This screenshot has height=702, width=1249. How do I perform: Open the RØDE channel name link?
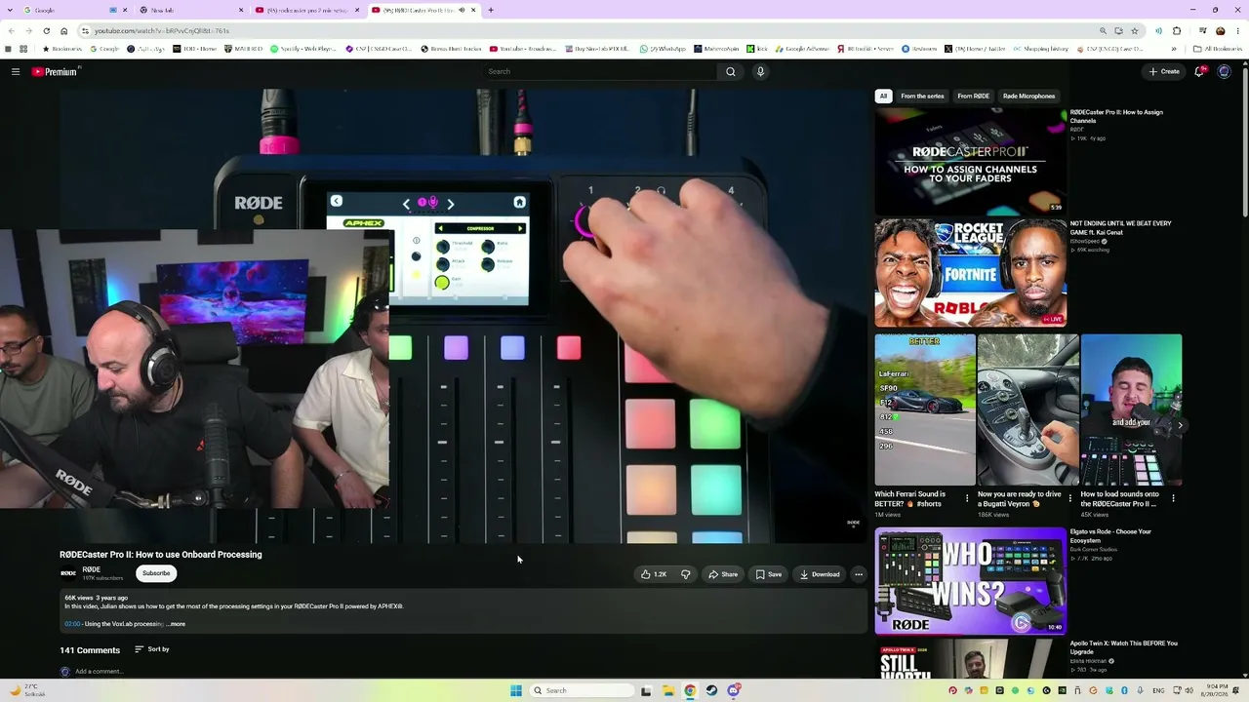tap(91, 569)
